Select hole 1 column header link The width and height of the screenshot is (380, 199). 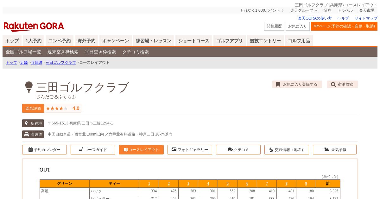tap(149, 184)
